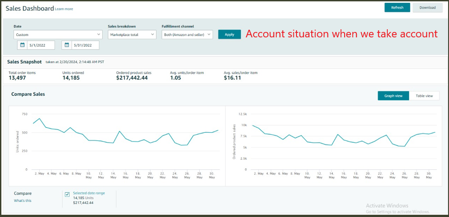Click the start date calendar icon
449x217 pixels.
tap(22, 45)
